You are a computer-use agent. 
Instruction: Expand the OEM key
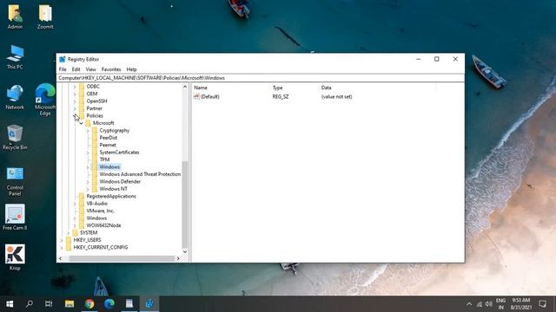click(75, 94)
